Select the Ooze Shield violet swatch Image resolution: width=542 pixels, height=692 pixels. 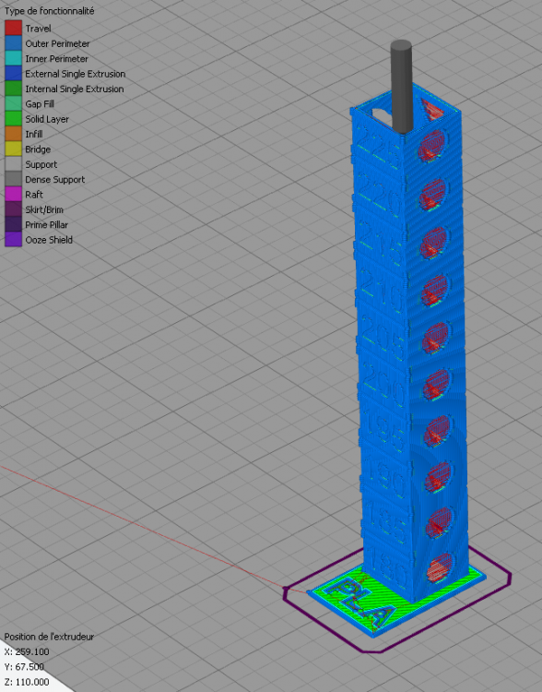pos(13,239)
